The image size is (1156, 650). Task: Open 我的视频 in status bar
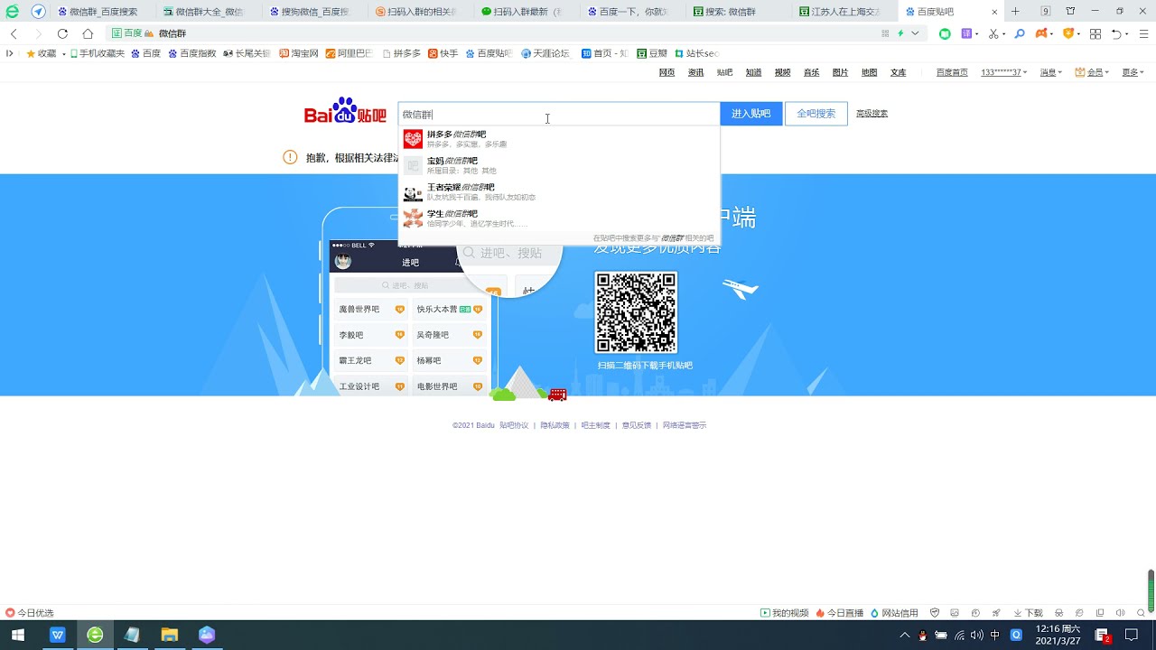(x=785, y=613)
